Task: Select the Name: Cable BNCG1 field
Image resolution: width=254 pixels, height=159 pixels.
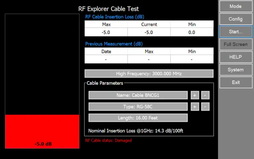Action: click(138, 95)
